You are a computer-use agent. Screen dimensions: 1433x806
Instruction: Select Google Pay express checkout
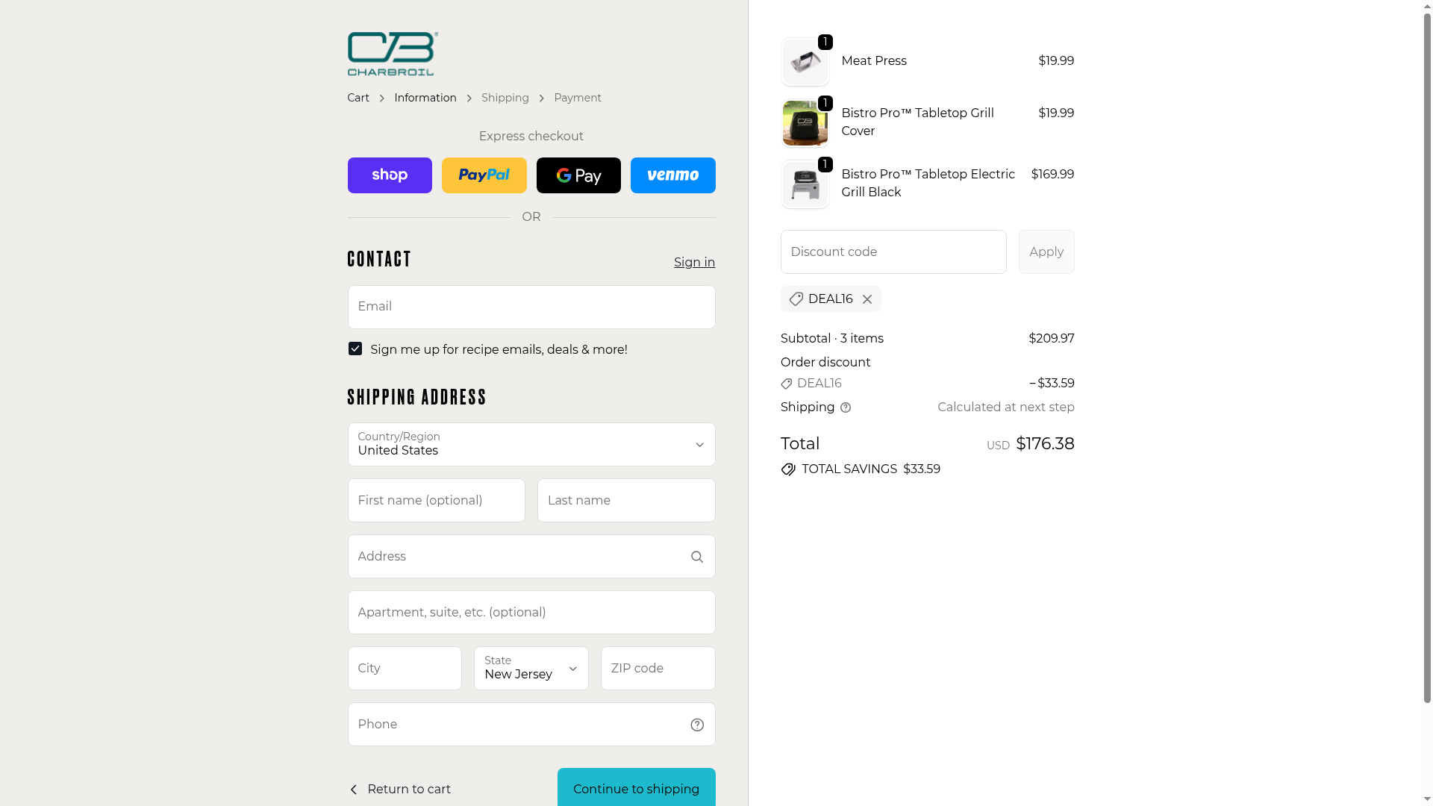578,175
